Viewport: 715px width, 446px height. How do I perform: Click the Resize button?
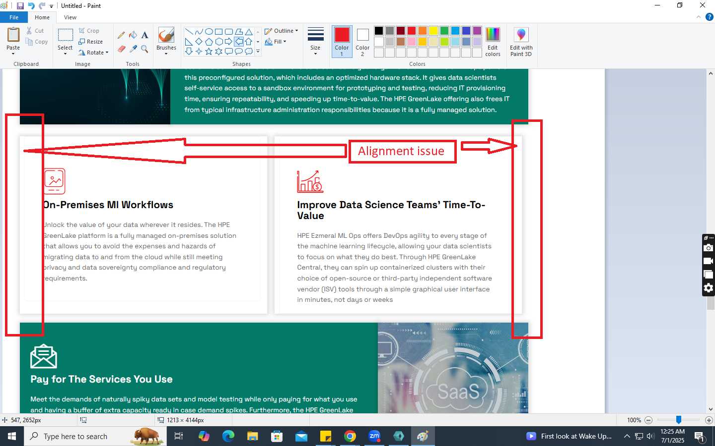90,42
